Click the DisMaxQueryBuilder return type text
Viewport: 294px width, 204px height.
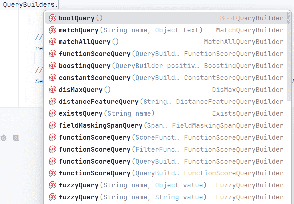pyautogui.click(x=247, y=90)
